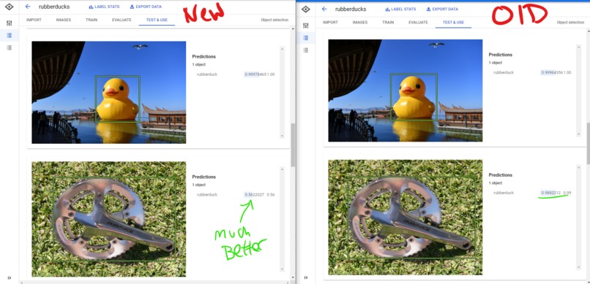Open Label Stats in left window
This screenshot has width=590, height=284.
pos(104,7)
